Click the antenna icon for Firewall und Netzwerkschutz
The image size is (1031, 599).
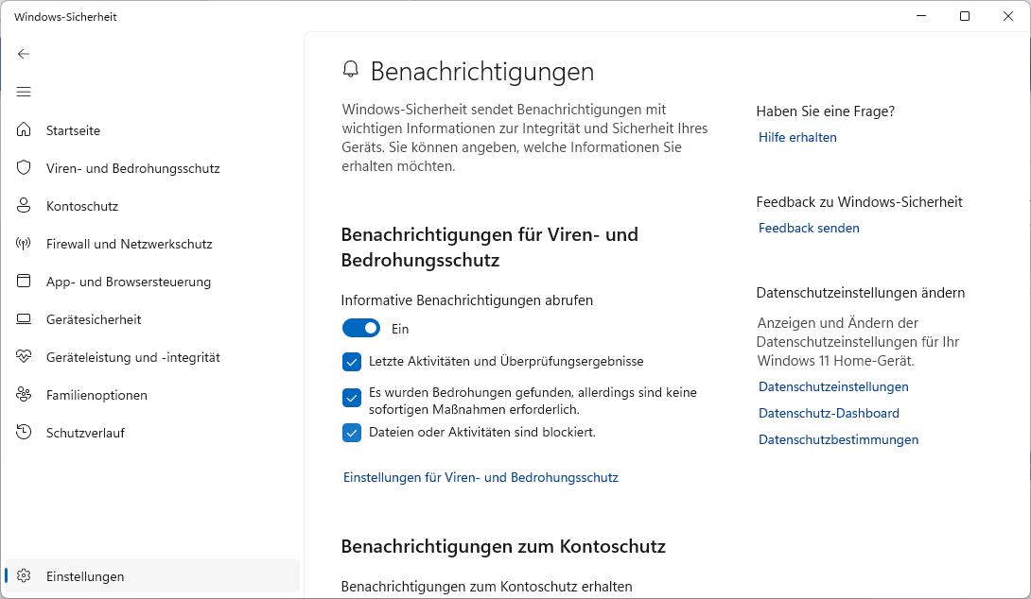[x=24, y=244]
